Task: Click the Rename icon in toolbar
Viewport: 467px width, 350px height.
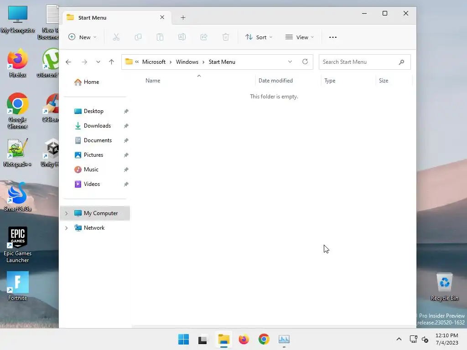Action: (182, 37)
